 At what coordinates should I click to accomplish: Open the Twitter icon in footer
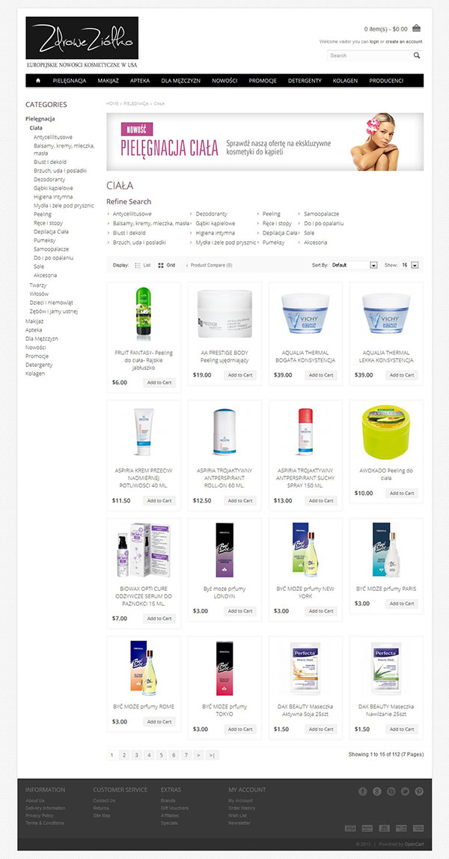click(405, 791)
